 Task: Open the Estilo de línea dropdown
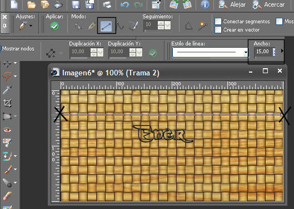click(x=211, y=52)
